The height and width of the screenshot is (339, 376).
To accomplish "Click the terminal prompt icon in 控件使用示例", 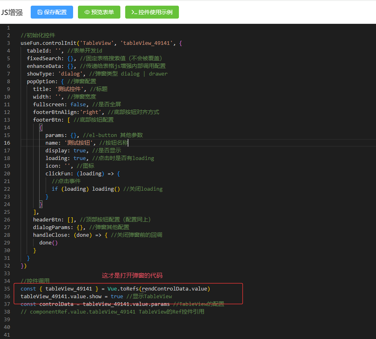I will [x=134, y=12].
